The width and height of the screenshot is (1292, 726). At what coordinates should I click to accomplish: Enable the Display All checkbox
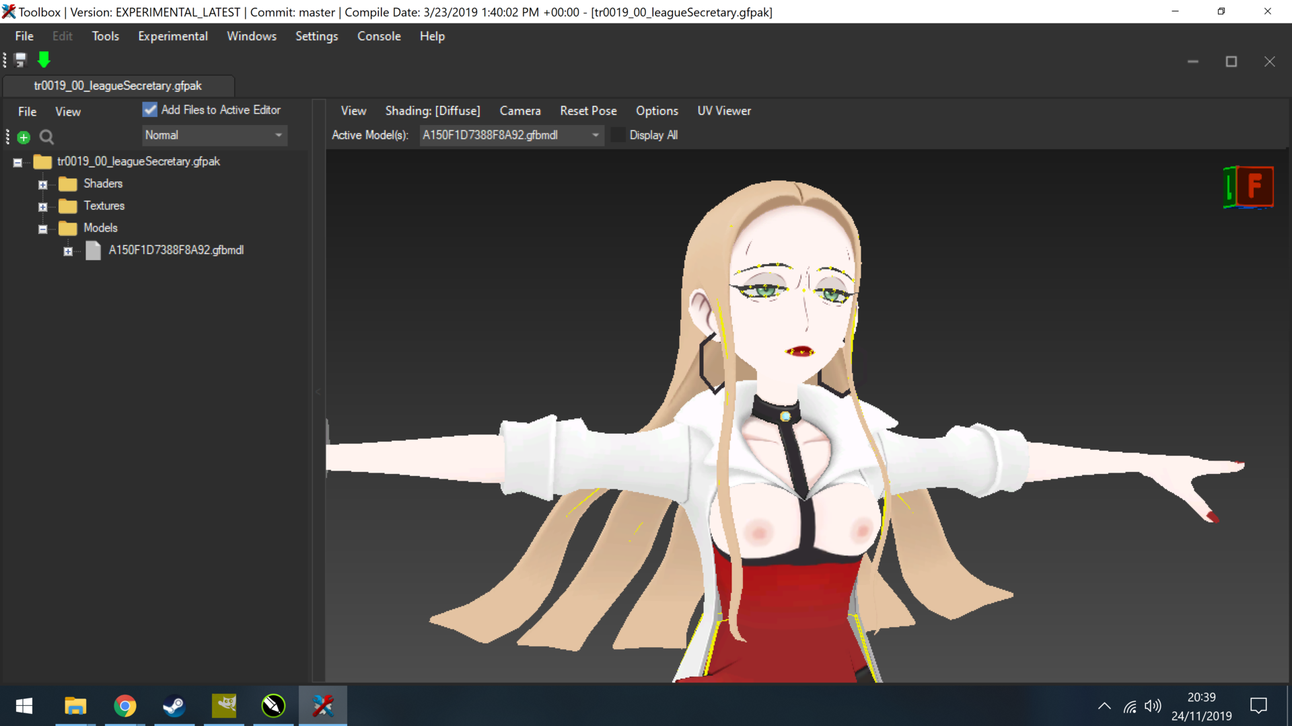click(618, 135)
